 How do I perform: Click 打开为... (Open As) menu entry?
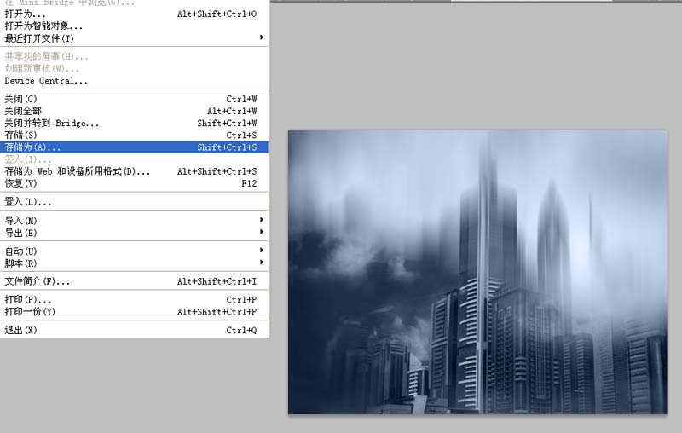[x=26, y=14]
